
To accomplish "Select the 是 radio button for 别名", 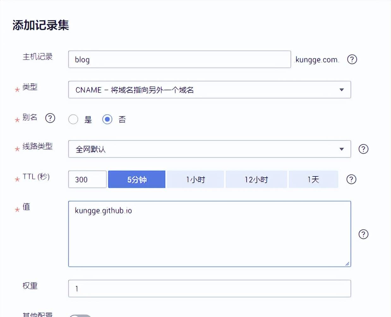I will (73, 119).
